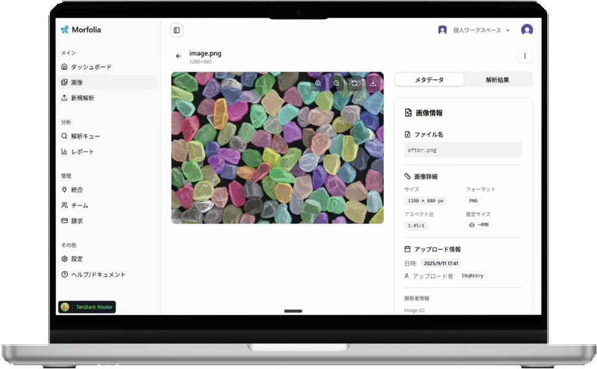
Task: Open the user avatar menu
Action: (x=527, y=30)
